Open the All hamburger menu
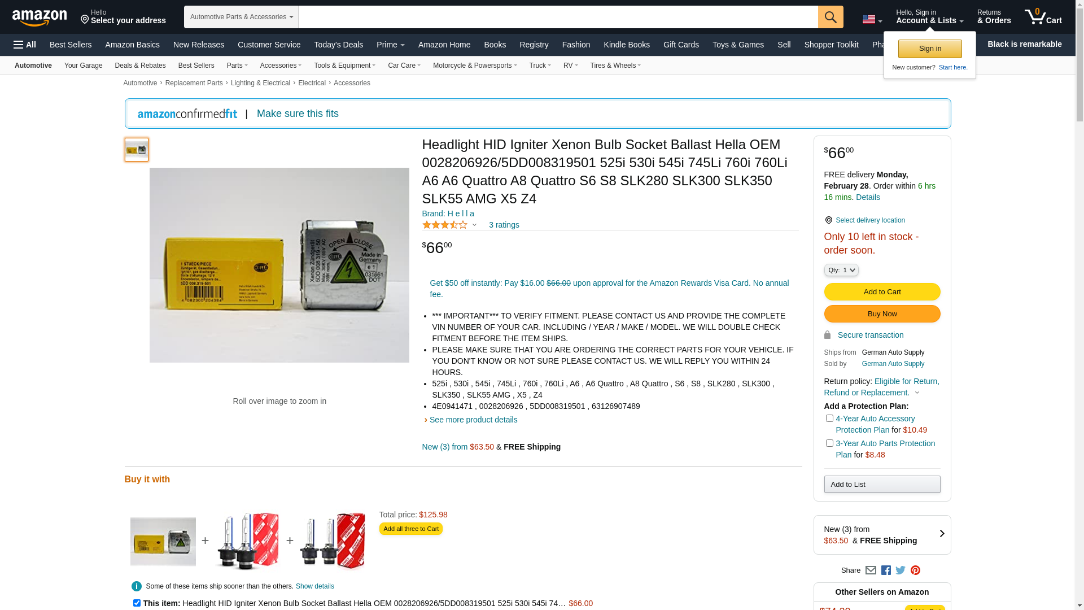 coord(25,45)
